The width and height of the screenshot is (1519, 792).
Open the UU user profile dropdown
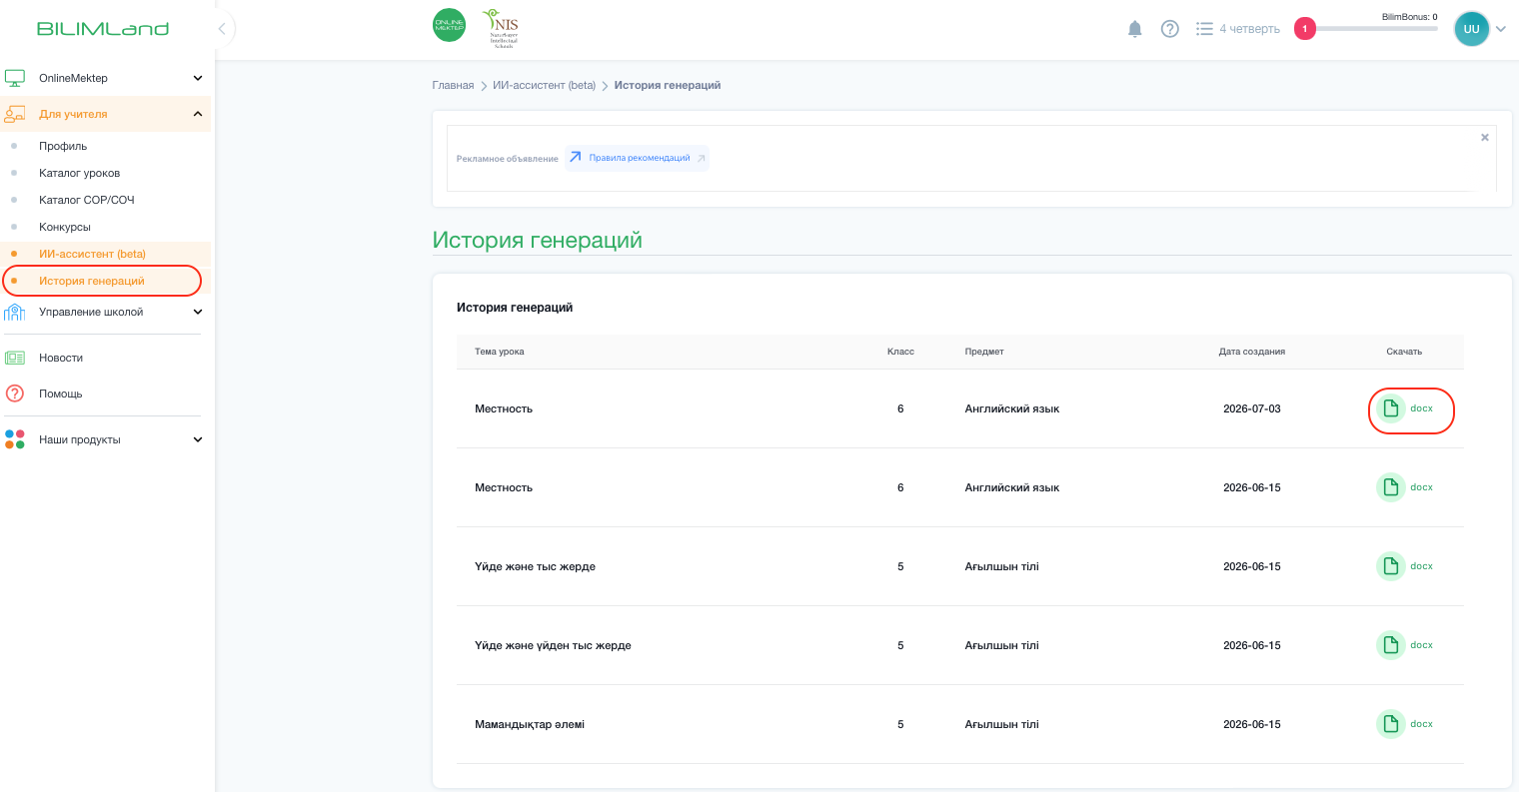pyautogui.click(x=1480, y=29)
